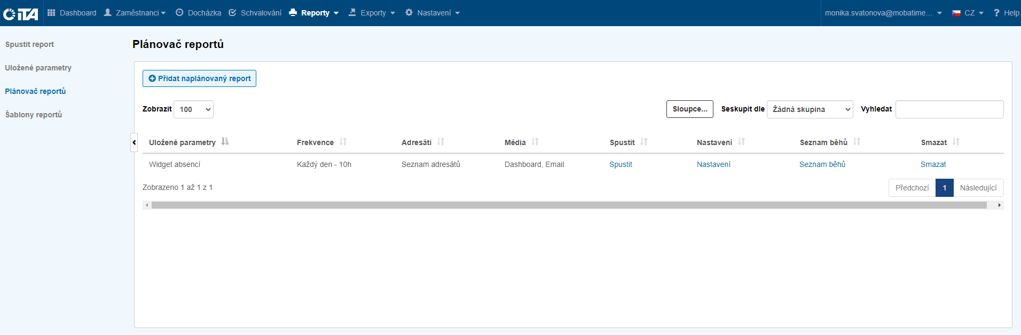Go to Šablony reportů in sidebar
This screenshot has height=335, width=1021.
tap(34, 115)
